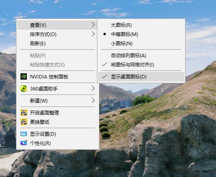Screen dimensions: 216x177
Task: Open the 360桌面助手 submenu chevron
Action: [x=93, y=88]
